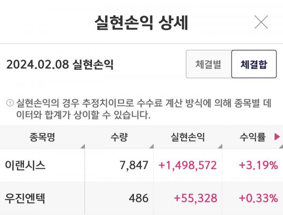283x215 pixels.
Task: Sort by the 종목명 column header
Action: 42,137
